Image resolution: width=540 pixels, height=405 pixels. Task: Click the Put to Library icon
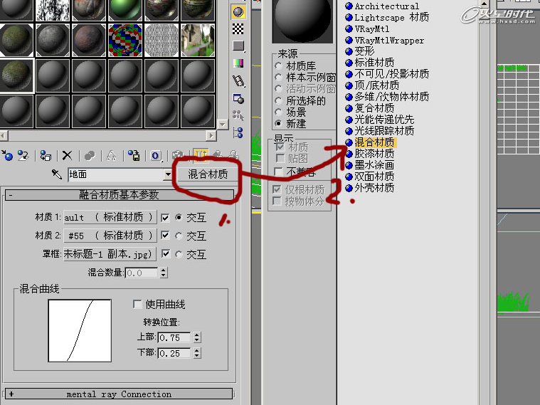click(134, 155)
